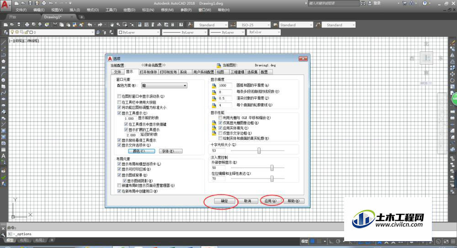457x248 pixels.
Task: Switch to the 用户系统配置 tab
Action: pyautogui.click(x=203, y=72)
